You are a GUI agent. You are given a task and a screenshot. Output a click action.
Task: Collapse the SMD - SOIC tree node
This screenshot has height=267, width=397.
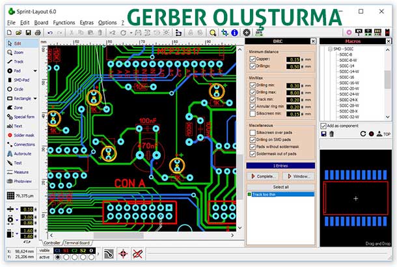click(x=330, y=49)
